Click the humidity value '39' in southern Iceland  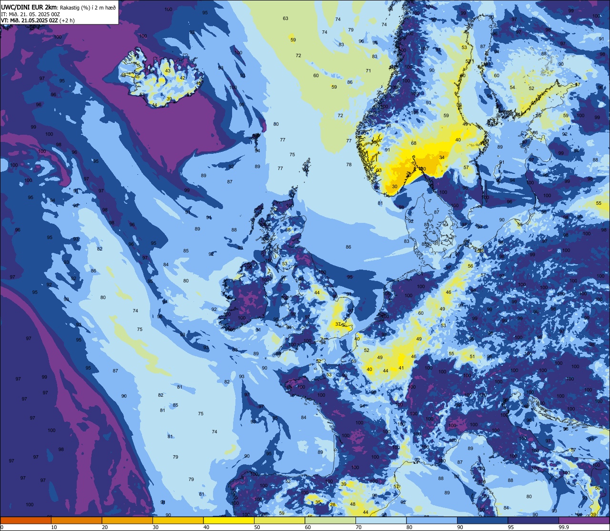click(x=169, y=99)
